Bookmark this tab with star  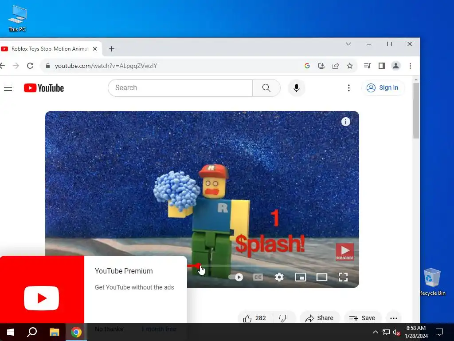pos(350,66)
